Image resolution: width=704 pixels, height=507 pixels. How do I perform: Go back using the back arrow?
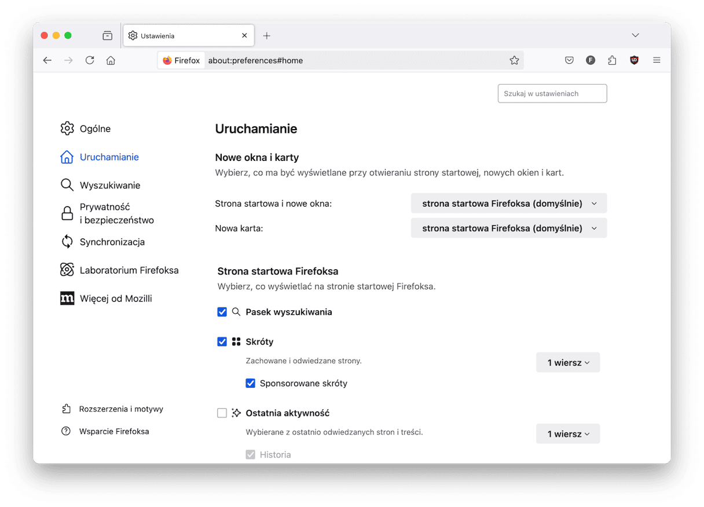(x=47, y=60)
